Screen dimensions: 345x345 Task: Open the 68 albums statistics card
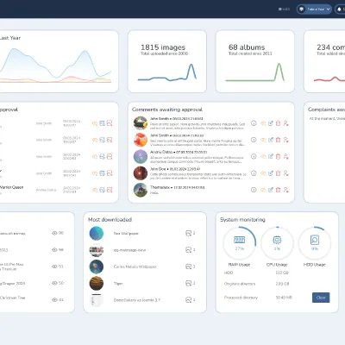[255, 61]
